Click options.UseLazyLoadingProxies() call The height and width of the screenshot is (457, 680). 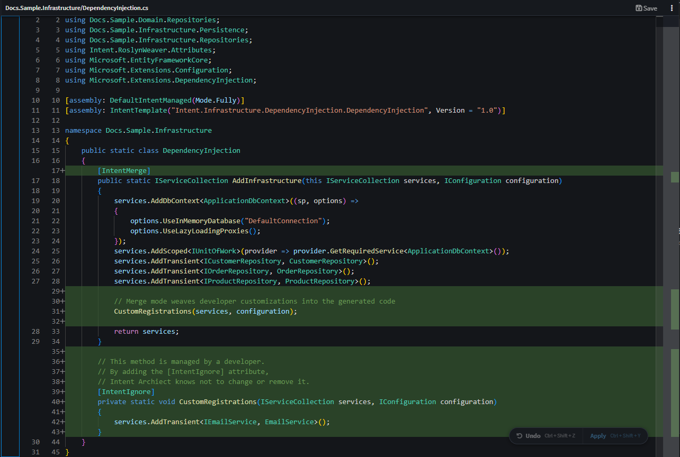195,231
